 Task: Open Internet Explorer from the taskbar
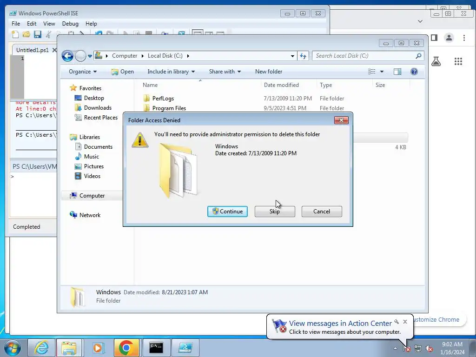pos(41,348)
